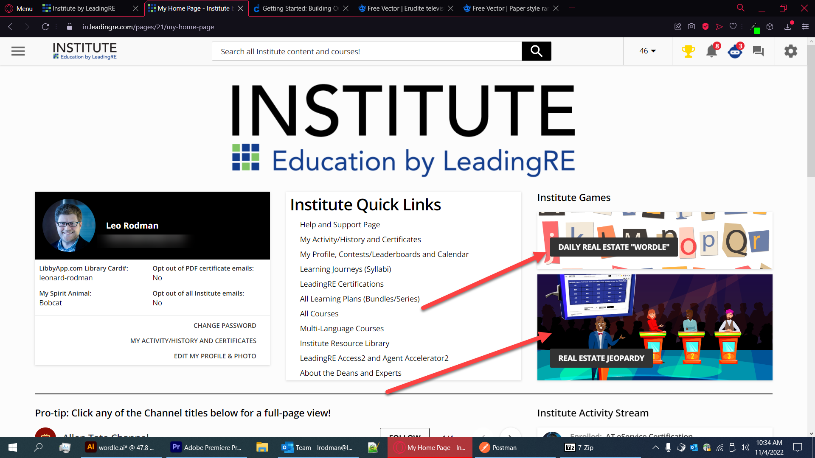Open the Opera Menu button
The image size is (815, 458).
19,8
